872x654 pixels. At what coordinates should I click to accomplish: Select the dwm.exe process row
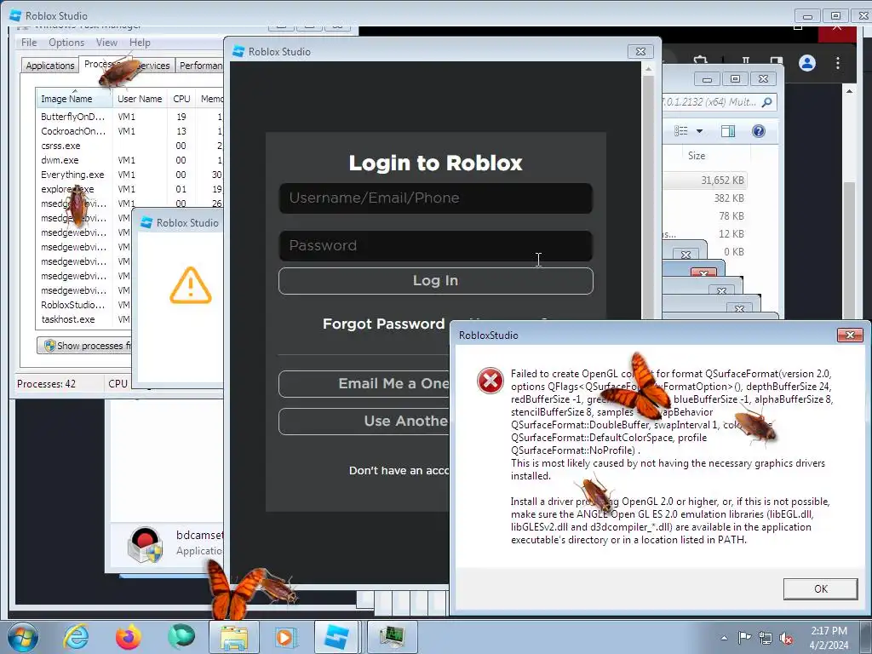point(129,160)
